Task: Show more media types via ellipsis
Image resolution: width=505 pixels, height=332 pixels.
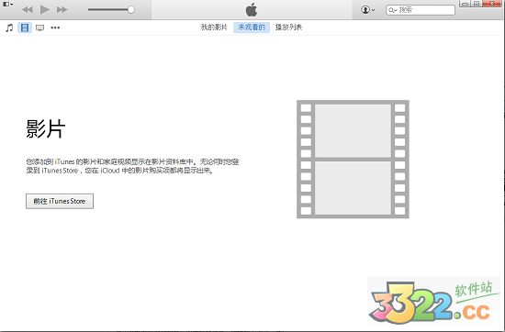Action: (55, 28)
